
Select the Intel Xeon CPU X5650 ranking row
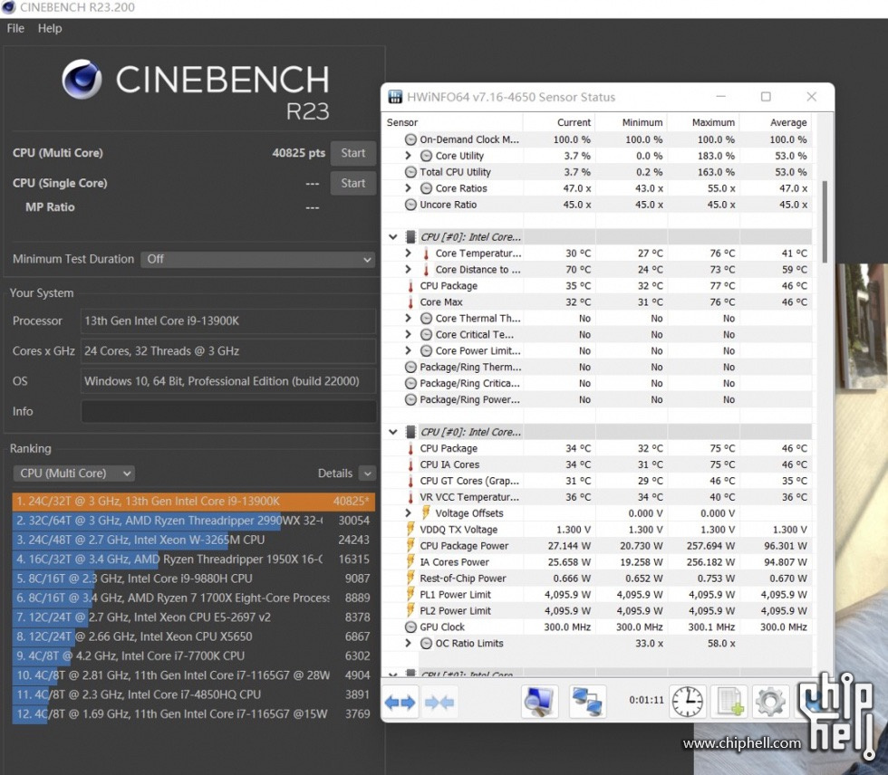pos(193,636)
